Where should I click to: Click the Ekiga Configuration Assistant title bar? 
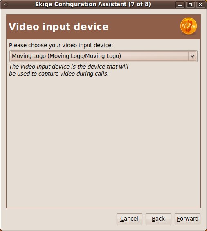[x=93, y=5]
